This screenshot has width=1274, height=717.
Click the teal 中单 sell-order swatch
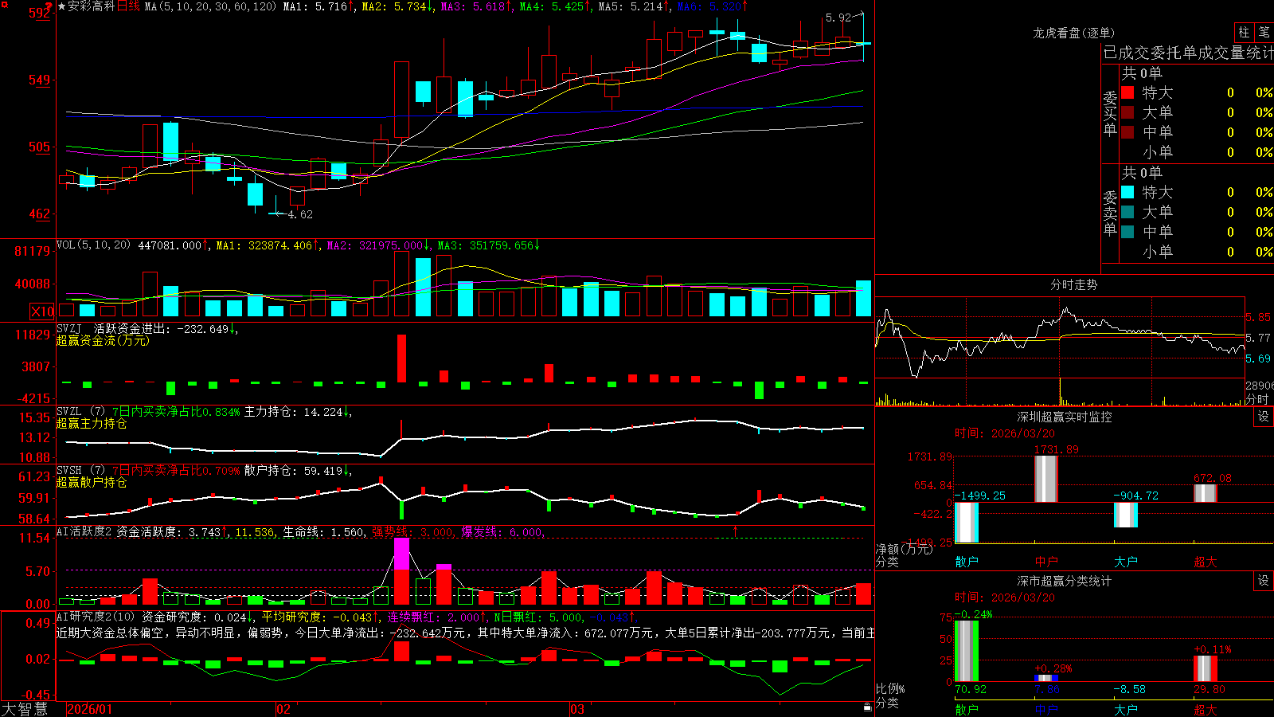(x=1127, y=231)
